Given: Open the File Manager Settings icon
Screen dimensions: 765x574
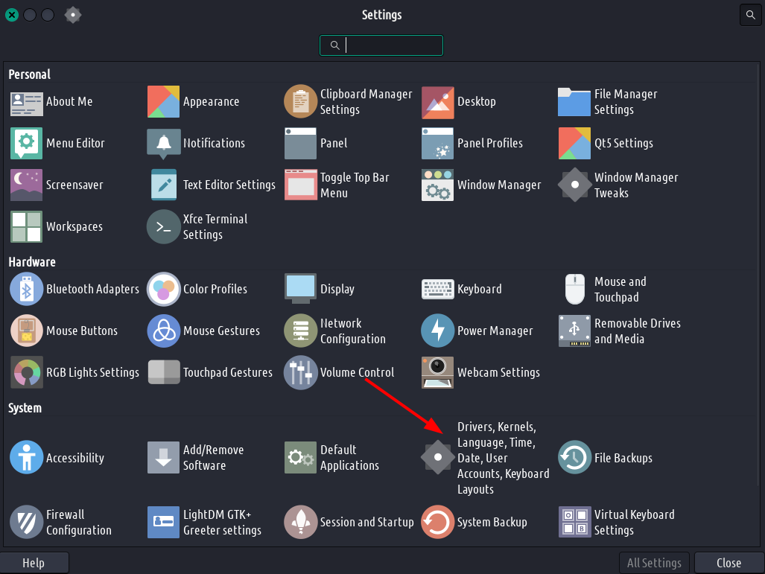Looking at the screenshot, I should tap(574, 102).
